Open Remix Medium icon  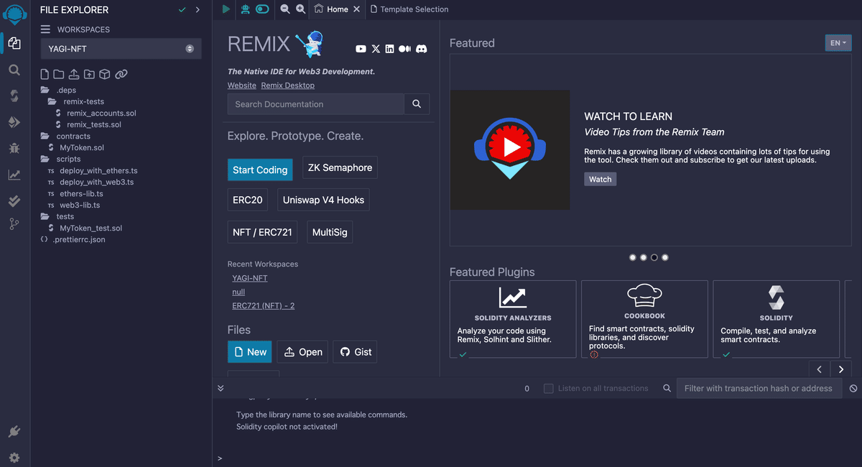(x=404, y=49)
